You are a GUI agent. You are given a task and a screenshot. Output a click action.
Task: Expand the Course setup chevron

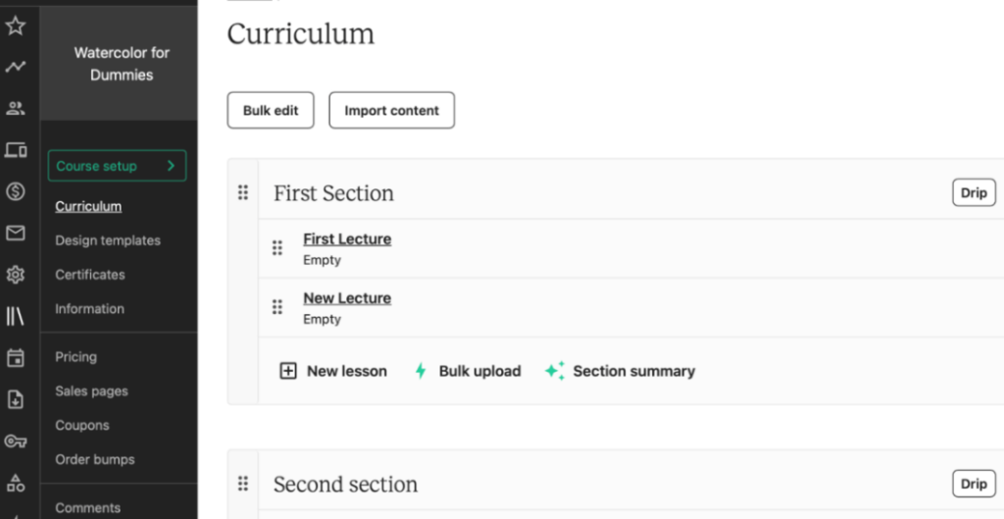(171, 165)
